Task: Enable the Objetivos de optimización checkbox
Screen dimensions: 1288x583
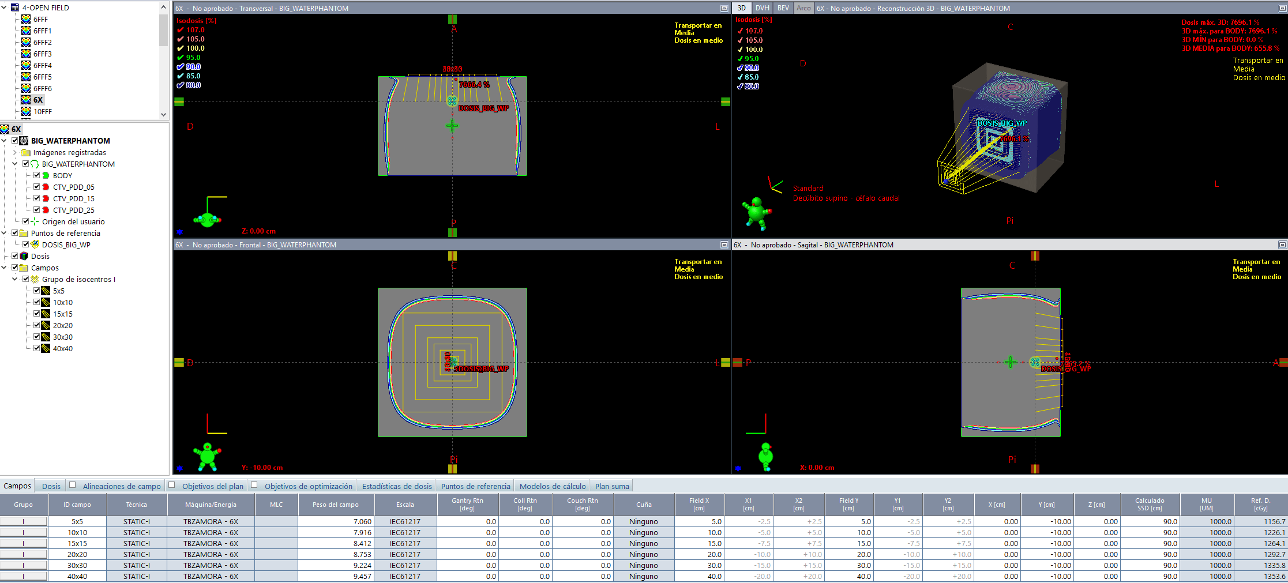Action: coord(254,485)
